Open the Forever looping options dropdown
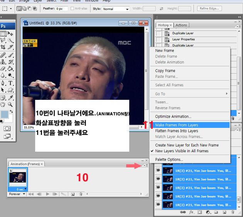 click(17, 194)
